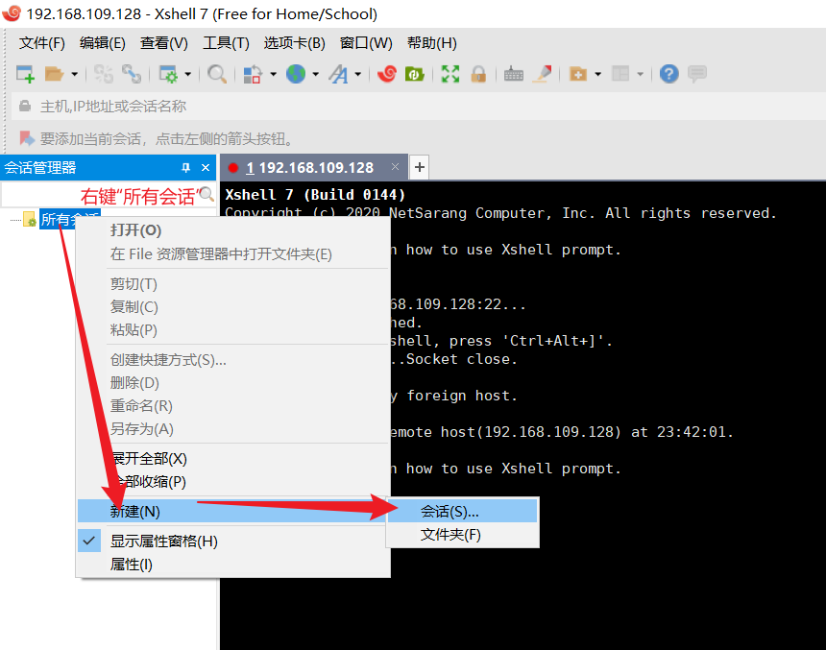Add a new tab with the plus button
This screenshot has height=650, width=826.
(x=420, y=167)
